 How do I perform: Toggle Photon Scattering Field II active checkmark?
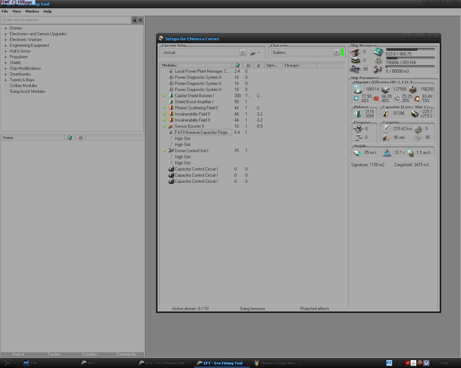[x=164, y=108]
